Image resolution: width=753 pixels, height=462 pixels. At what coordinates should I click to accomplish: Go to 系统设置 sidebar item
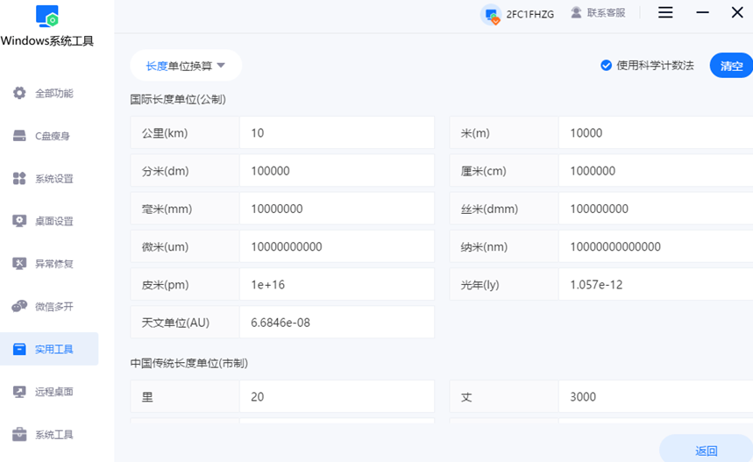[x=49, y=178]
